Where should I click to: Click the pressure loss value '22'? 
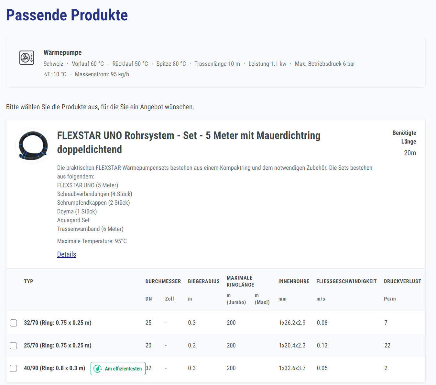[387, 345]
